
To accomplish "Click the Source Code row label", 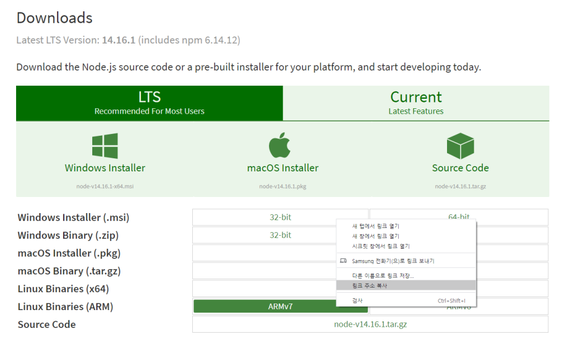I will (x=46, y=324).
